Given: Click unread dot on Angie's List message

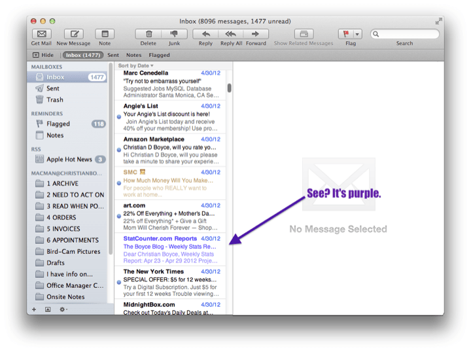Looking at the screenshot, I should (x=119, y=117).
